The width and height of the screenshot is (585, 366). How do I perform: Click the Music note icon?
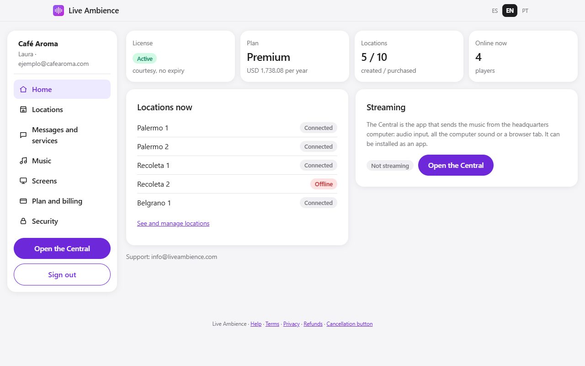(23, 161)
